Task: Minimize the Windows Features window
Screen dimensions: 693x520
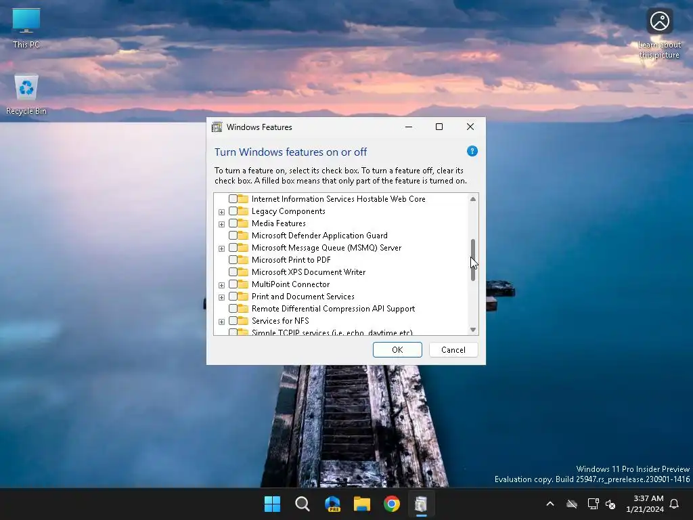Action: click(x=409, y=127)
